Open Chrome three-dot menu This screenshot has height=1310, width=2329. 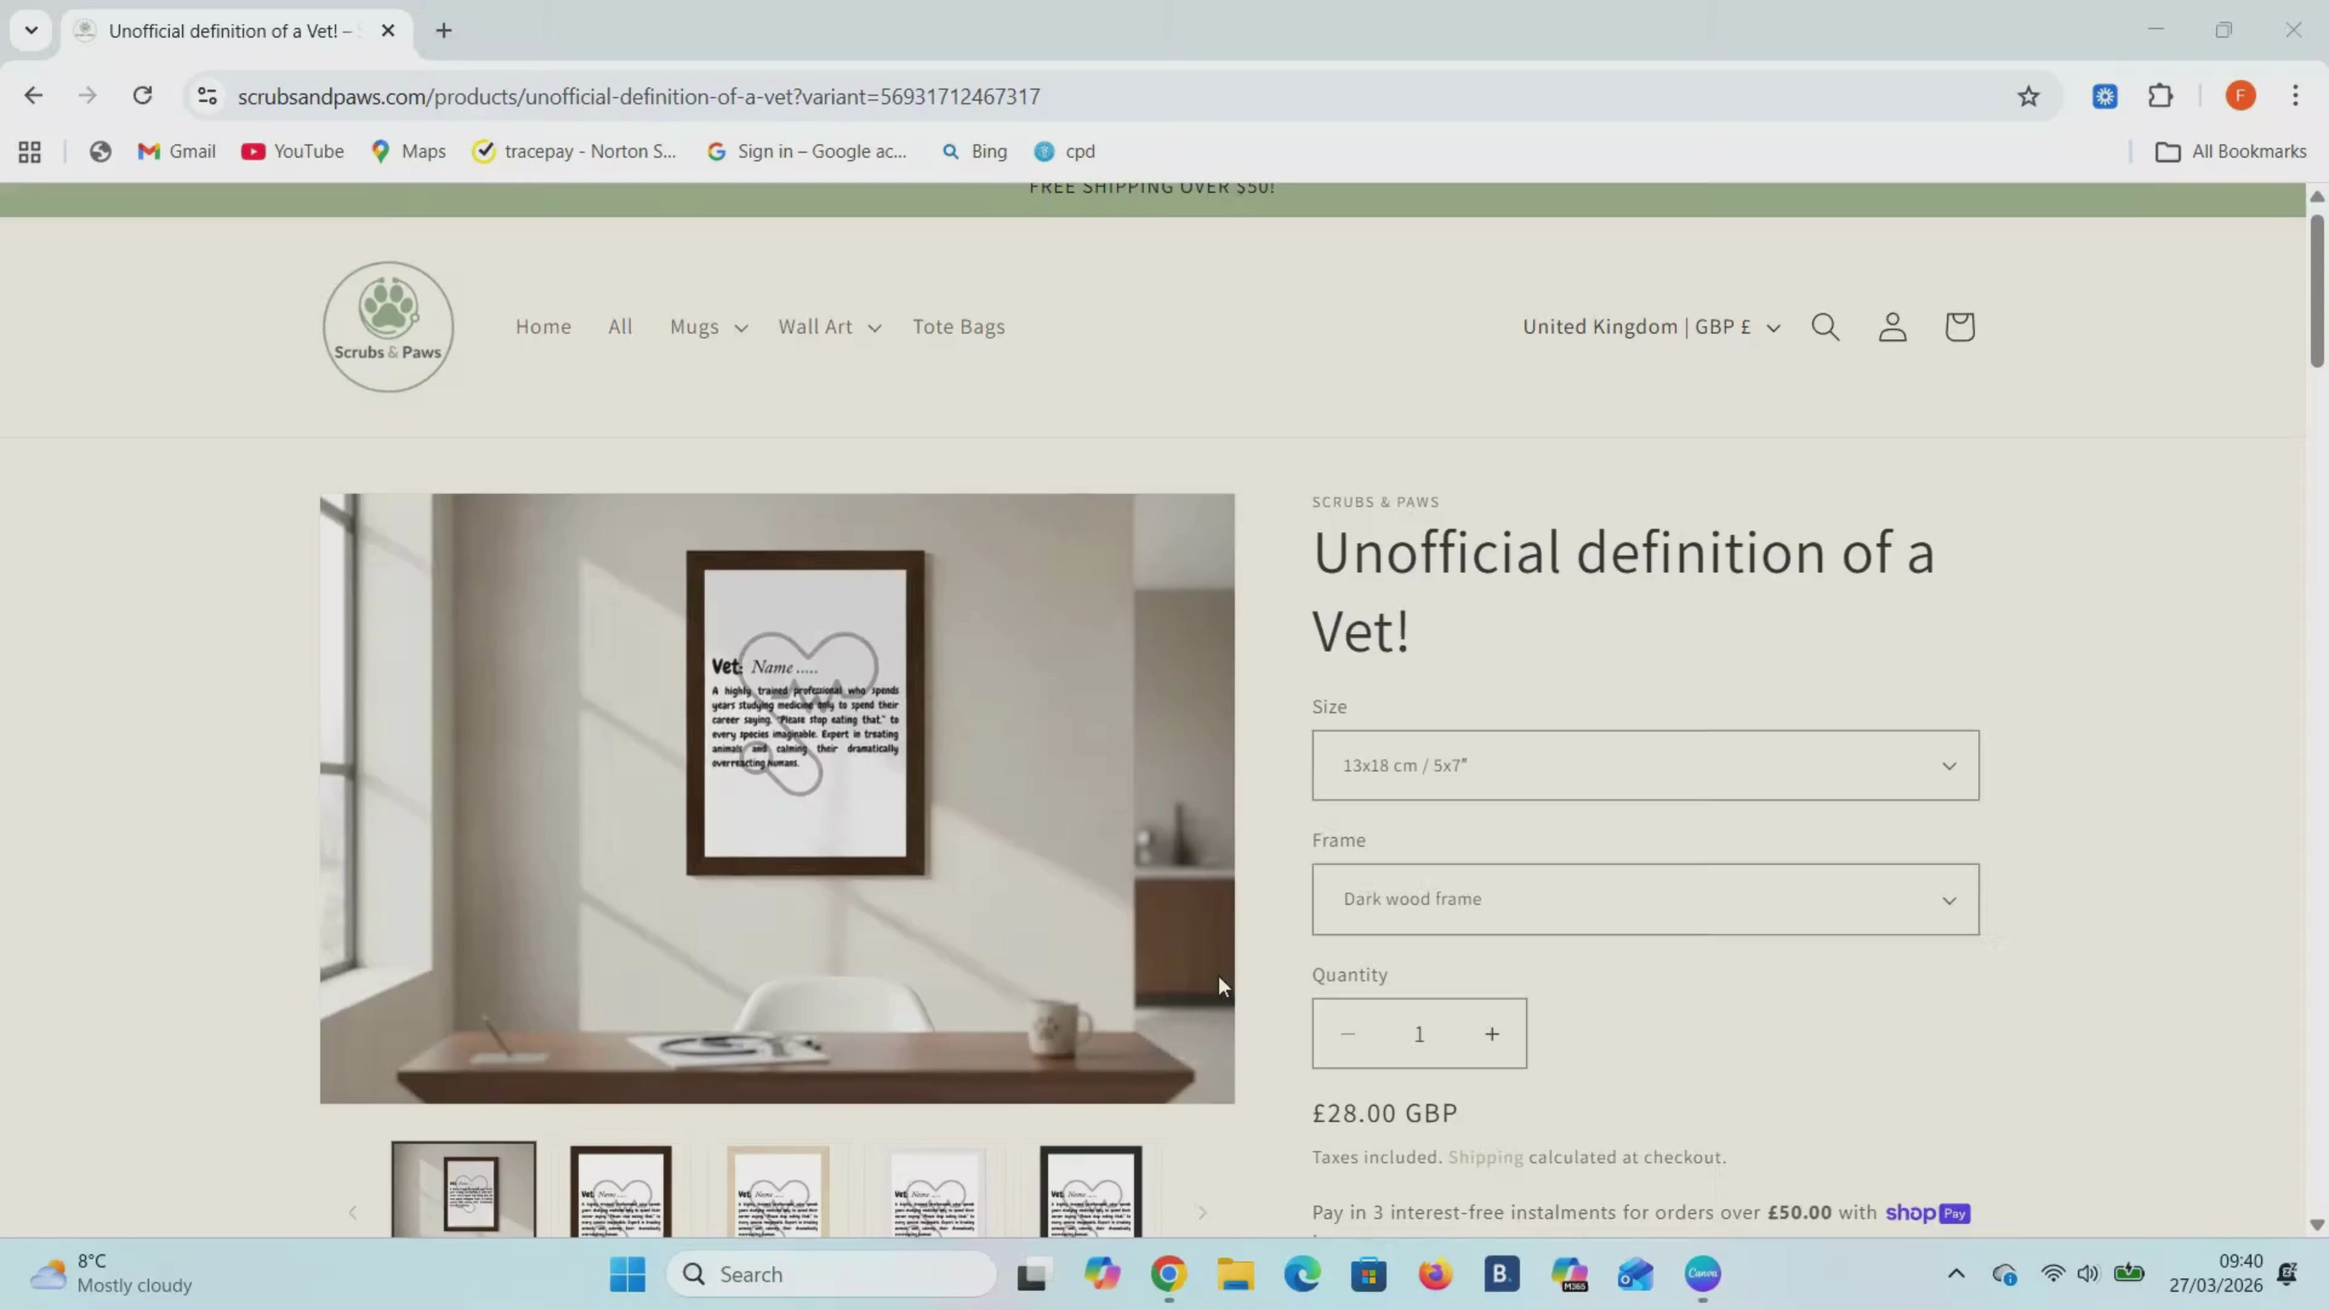(x=2296, y=96)
